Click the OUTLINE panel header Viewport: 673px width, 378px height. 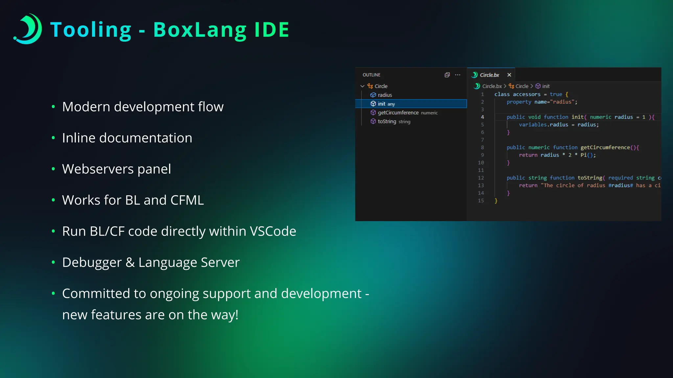click(371, 75)
